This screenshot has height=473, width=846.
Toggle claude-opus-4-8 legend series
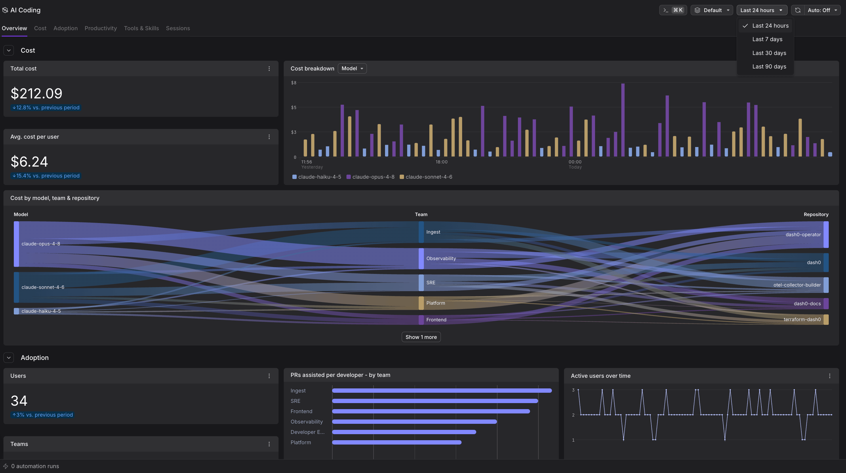coord(370,177)
